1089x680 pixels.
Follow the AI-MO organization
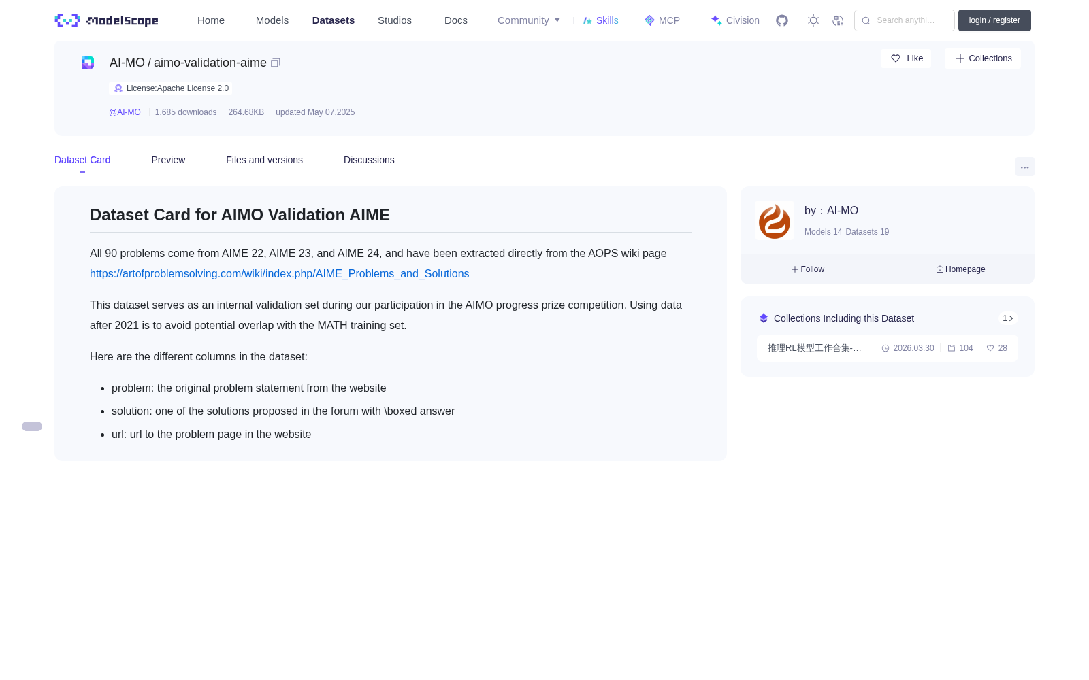[808, 269]
